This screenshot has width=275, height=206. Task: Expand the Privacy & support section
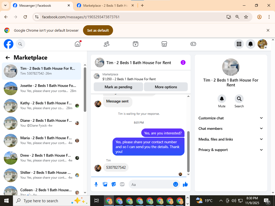(x=231, y=150)
